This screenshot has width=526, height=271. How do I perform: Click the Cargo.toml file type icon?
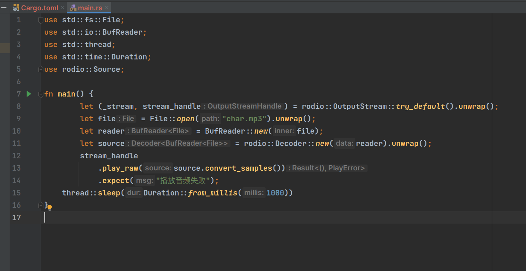point(16,8)
